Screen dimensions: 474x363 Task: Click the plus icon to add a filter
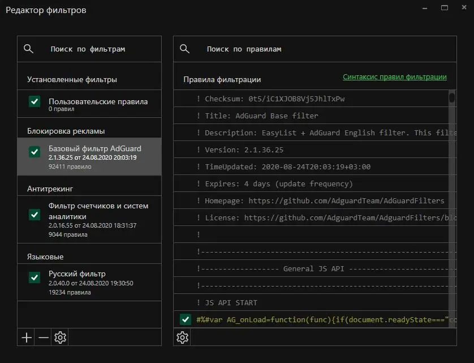click(x=25, y=337)
